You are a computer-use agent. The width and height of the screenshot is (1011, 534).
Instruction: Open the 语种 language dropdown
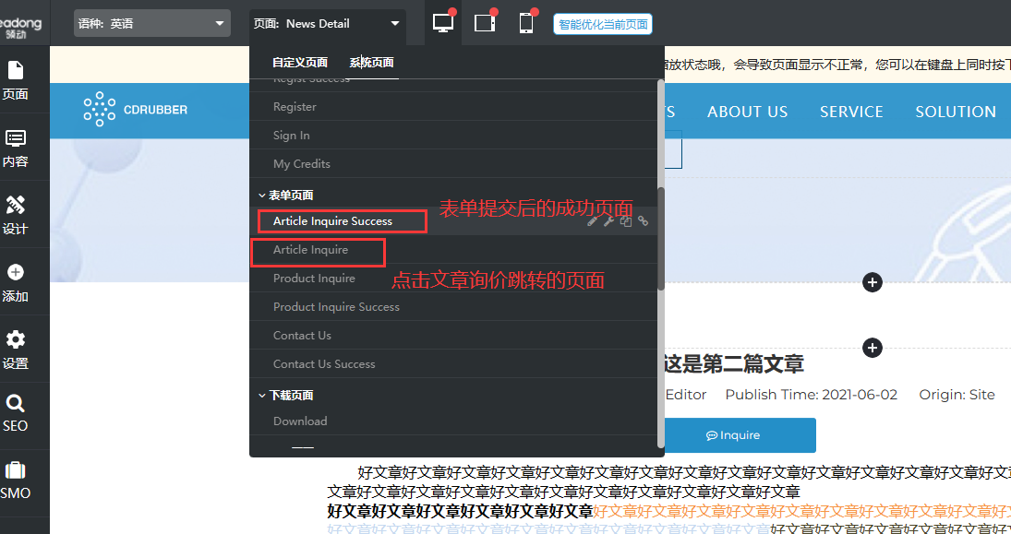click(x=151, y=23)
